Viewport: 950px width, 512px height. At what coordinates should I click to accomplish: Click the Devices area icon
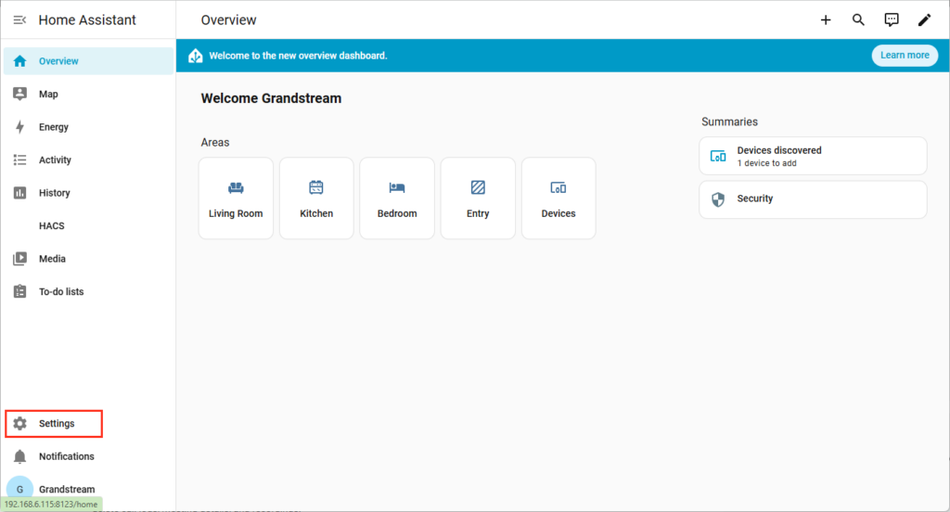click(558, 188)
